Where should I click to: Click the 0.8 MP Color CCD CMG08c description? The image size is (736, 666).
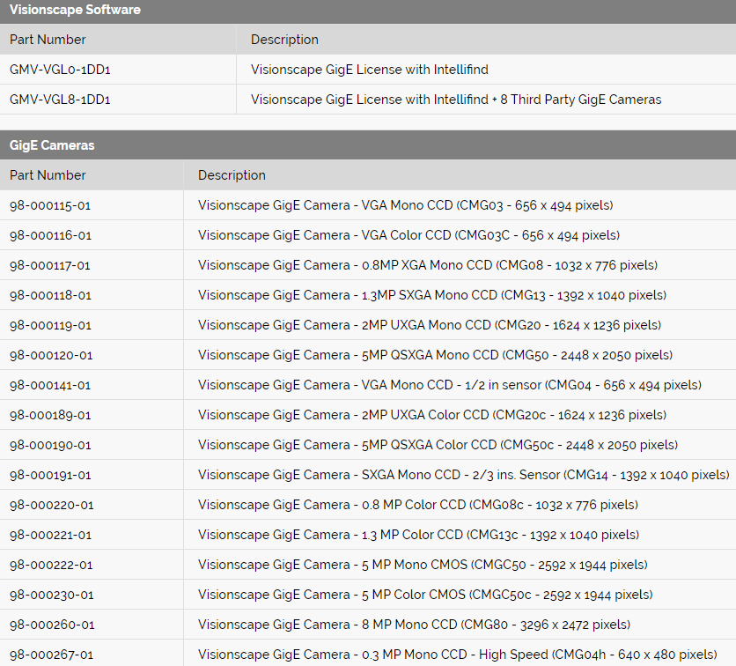point(418,506)
